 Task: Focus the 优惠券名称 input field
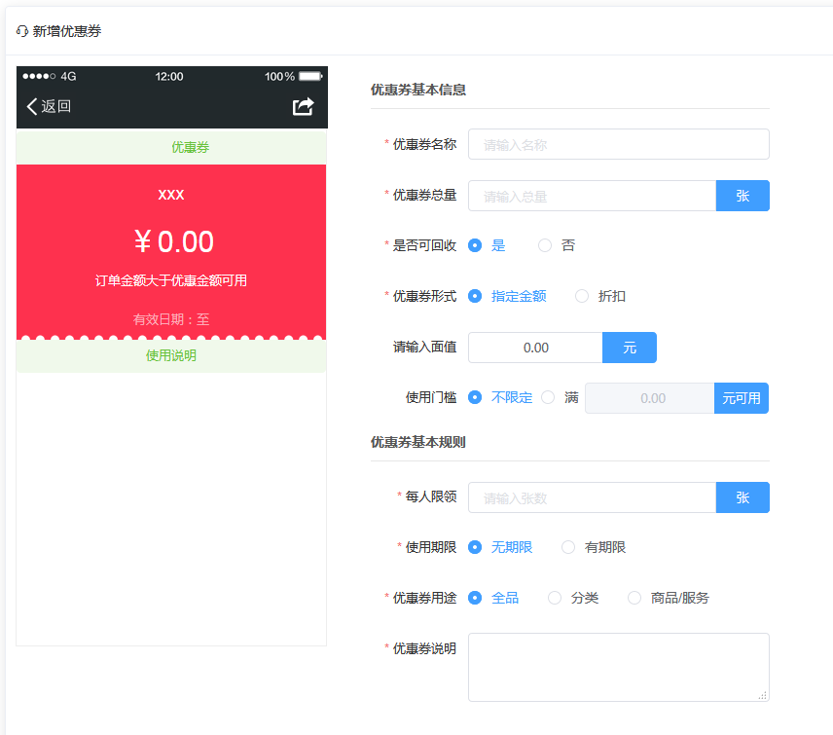(x=618, y=144)
